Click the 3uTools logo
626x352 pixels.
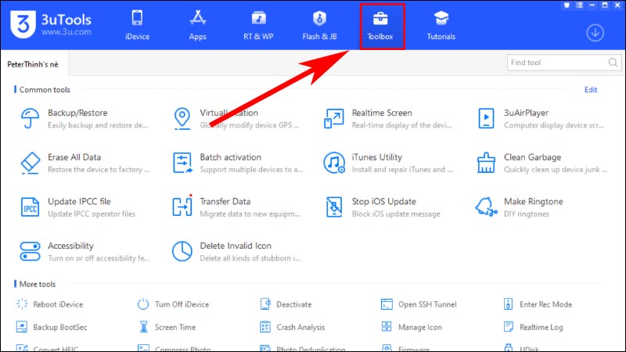tap(51, 24)
